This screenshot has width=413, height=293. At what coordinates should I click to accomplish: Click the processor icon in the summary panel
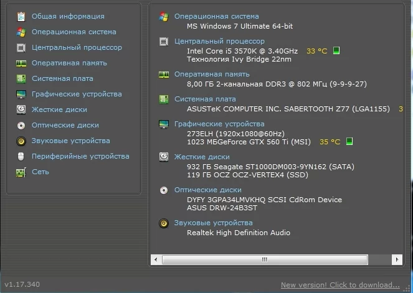164,42
